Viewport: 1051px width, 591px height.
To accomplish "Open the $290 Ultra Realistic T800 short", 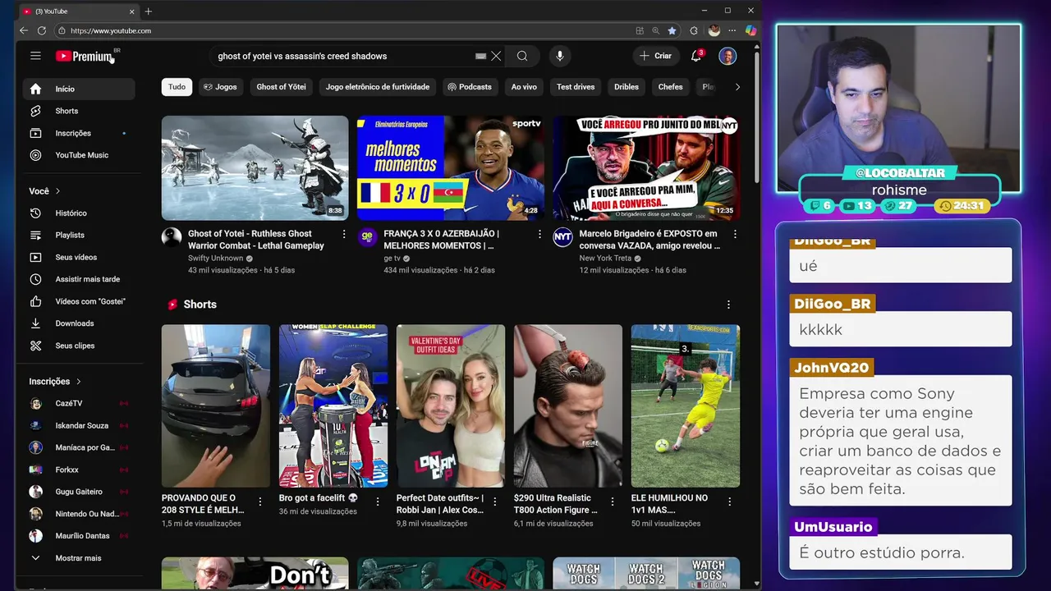I will pyautogui.click(x=568, y=406).
